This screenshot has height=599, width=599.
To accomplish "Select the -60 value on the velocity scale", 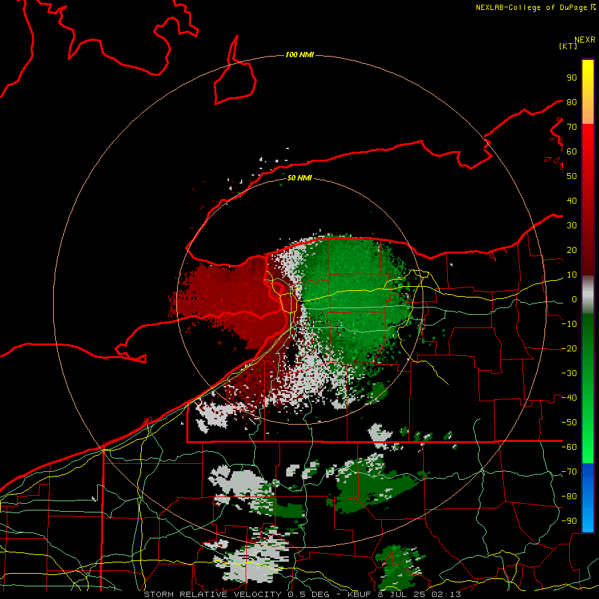I will pyautogui.click(x=569, y=447).
